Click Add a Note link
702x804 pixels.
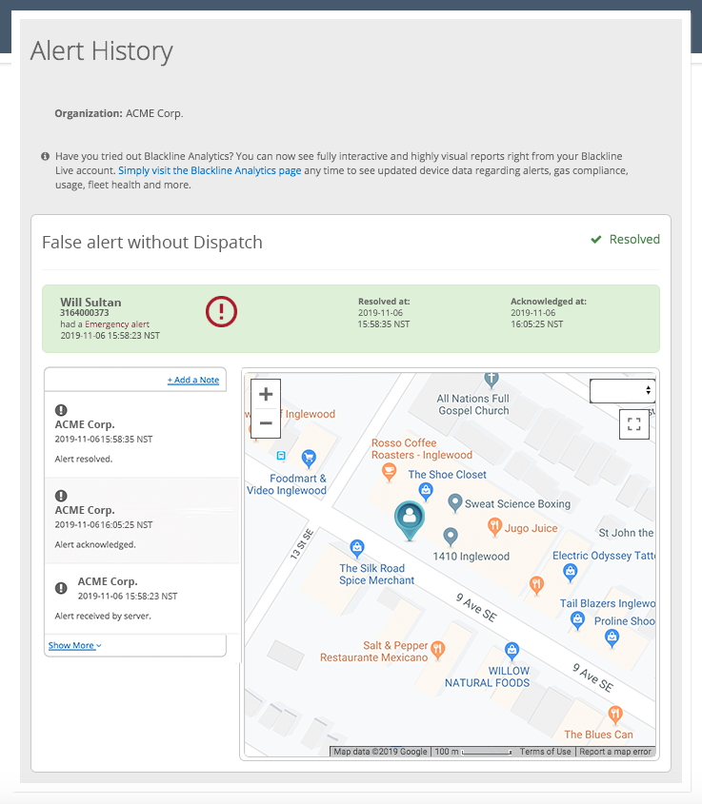pyautogui.click(x=193, y=380)
